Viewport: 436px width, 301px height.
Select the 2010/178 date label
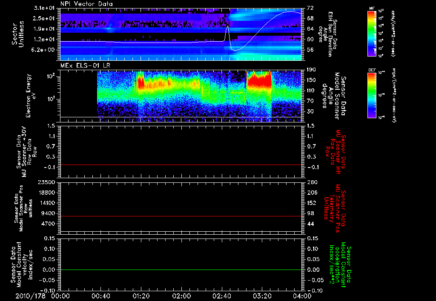[30, 296]
